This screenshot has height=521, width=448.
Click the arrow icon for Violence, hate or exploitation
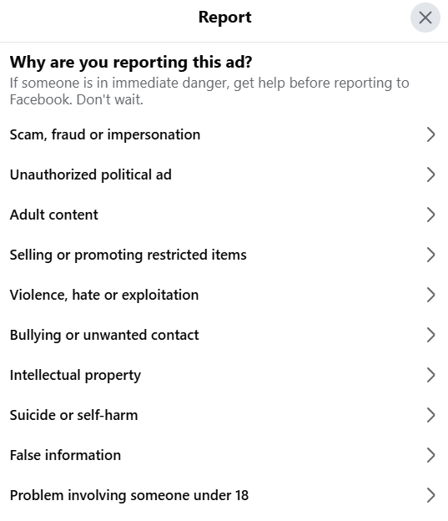[430, 295]
